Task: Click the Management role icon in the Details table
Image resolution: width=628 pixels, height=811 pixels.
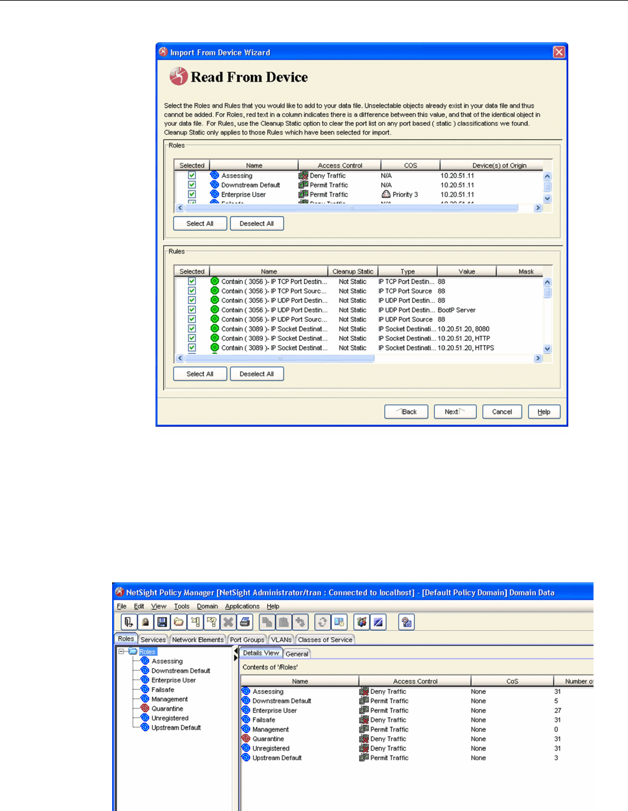Action: (246, 729)
